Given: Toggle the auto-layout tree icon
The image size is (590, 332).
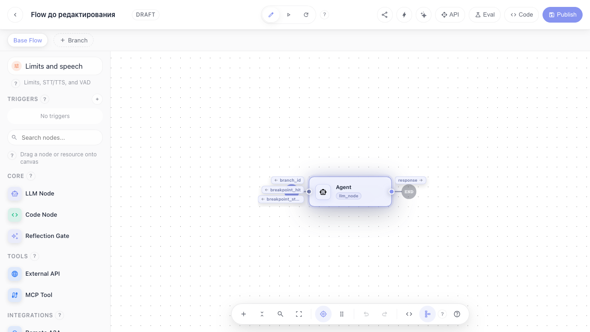Looking at the screenshot, I should click(427, 314).
